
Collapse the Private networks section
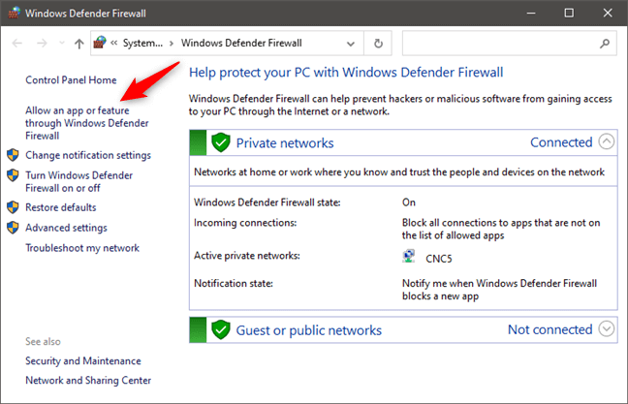coord(607,141)
